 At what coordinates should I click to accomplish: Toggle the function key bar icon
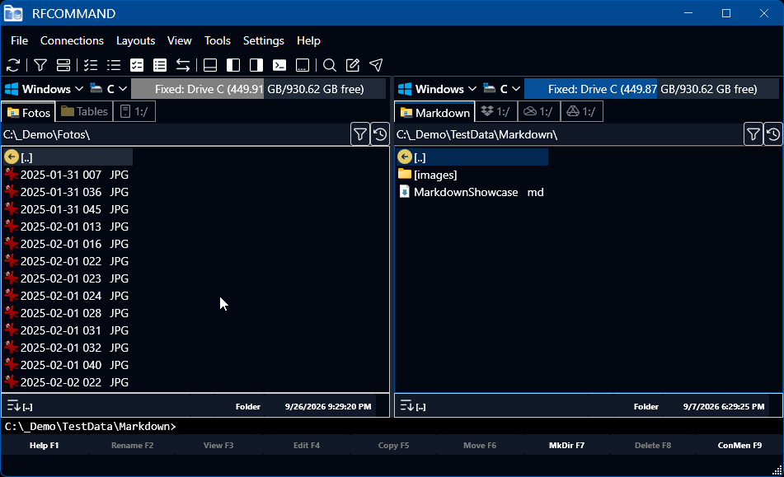coord(303,65)
